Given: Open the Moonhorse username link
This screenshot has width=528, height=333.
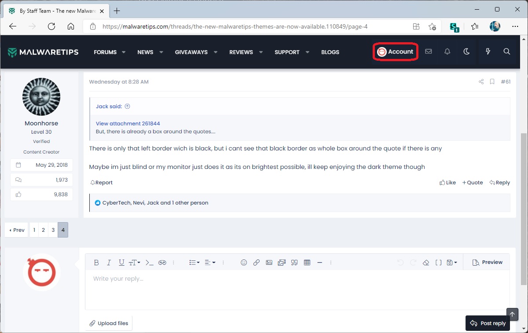Looking at the screenshot, I should pyautogui.click(x=41, y=124).
